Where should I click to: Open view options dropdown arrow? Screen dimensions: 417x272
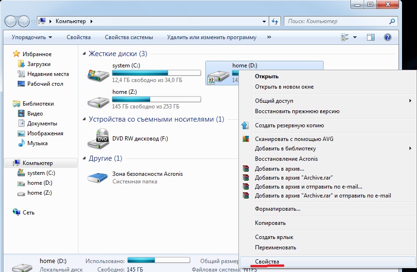[x=355, y=37]
